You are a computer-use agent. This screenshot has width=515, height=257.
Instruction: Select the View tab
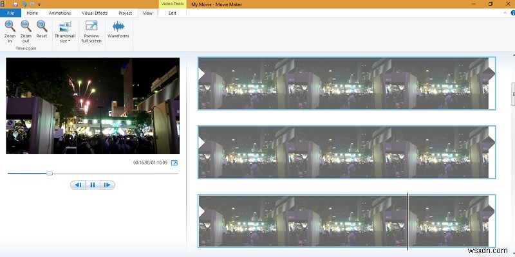[147, 13]
